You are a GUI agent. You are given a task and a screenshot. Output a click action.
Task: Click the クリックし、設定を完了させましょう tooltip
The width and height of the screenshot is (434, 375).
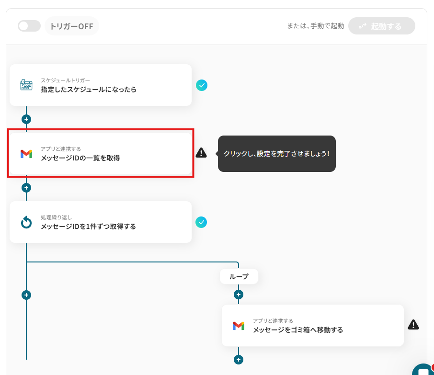click(276, 154)
